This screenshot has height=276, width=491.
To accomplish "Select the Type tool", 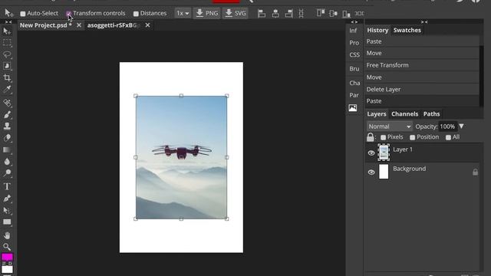I will tap(7, 186).
